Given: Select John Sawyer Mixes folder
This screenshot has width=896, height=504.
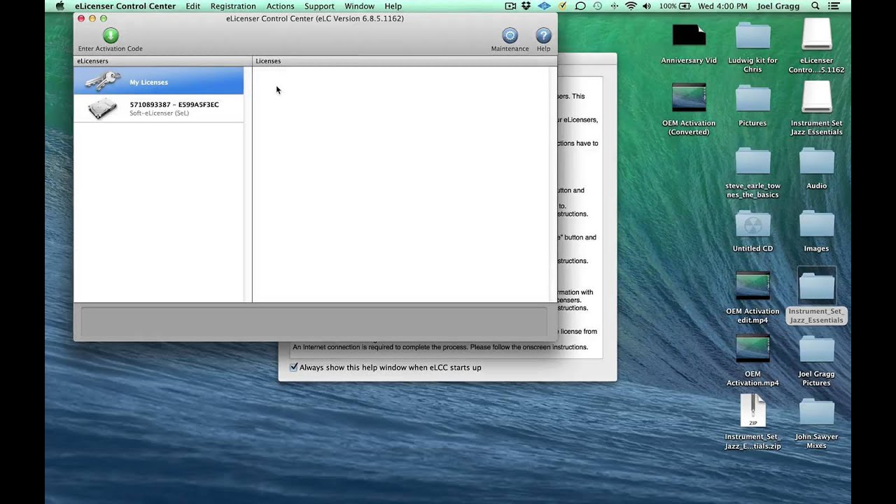Looking at the screenshot, I should coord(816,412).
